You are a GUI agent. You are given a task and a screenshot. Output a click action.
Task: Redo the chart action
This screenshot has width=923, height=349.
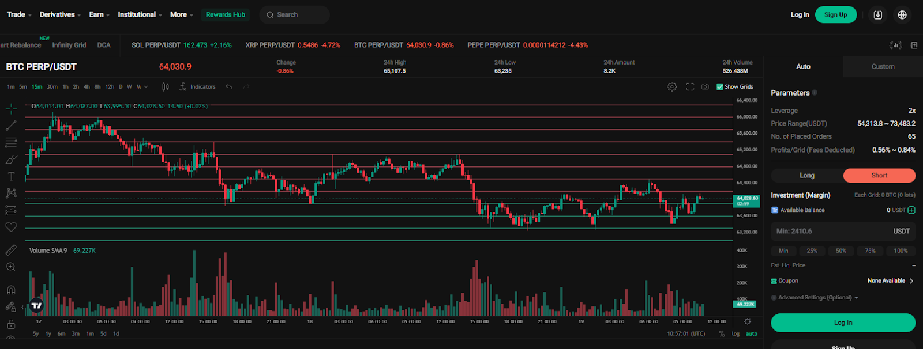coord(246,87)
